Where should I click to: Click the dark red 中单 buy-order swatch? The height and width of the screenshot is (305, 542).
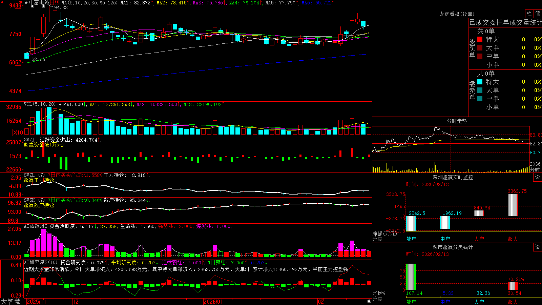pos(480,56)
